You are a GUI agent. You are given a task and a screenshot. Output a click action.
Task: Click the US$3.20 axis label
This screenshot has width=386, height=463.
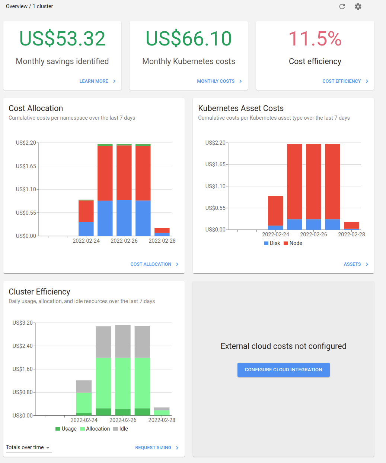click(x=23, y=323)
